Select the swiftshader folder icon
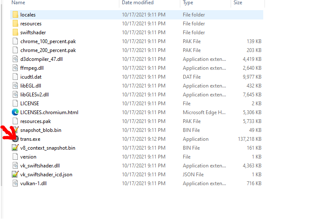This screenshot has width=314, height=219. (15, 33)
